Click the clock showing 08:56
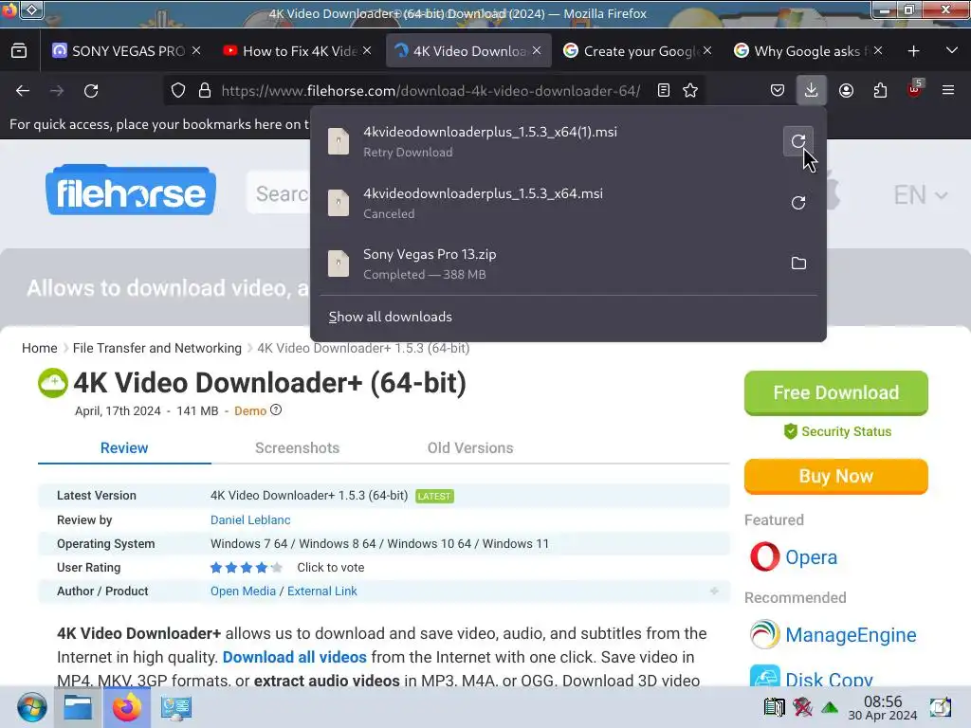 pyautogui.click(x=883, y=701)
